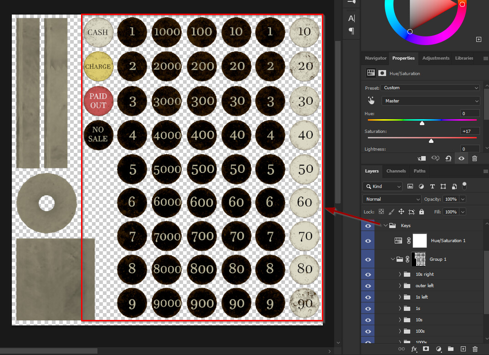
Task: Open the Add layer style (fx) menu
Action: pos(414,349)
